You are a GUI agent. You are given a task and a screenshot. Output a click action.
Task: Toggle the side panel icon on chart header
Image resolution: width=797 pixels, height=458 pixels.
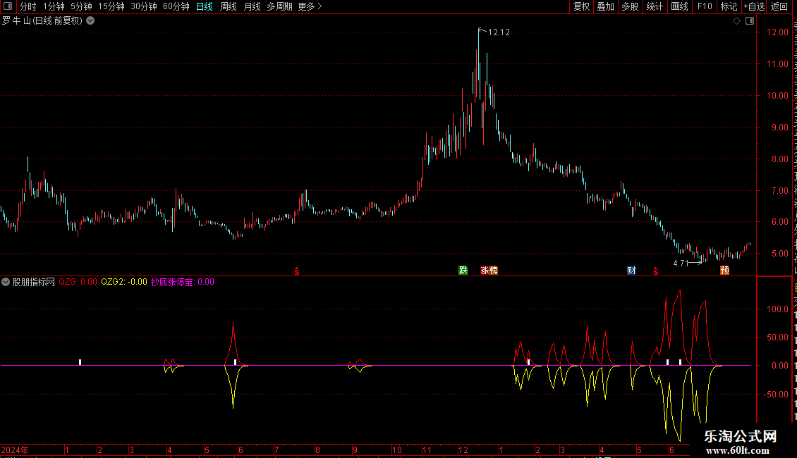[750, 20]
